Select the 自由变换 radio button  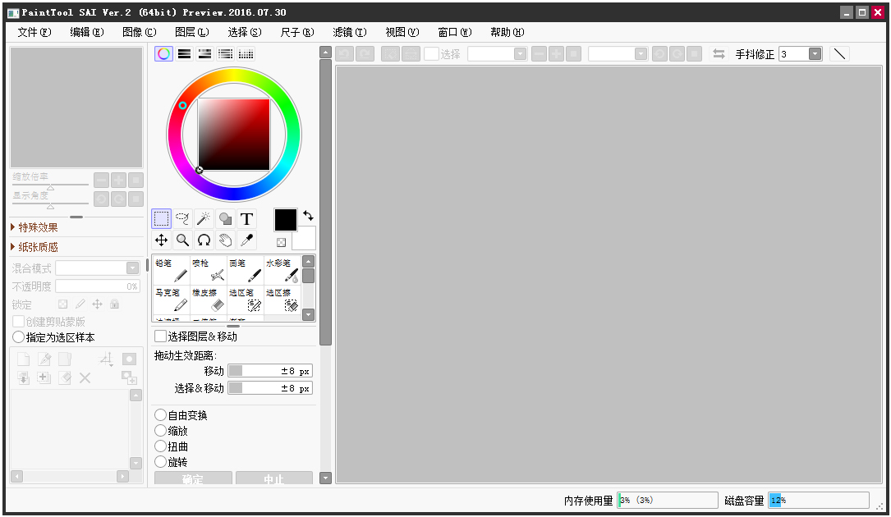(161, 414)
